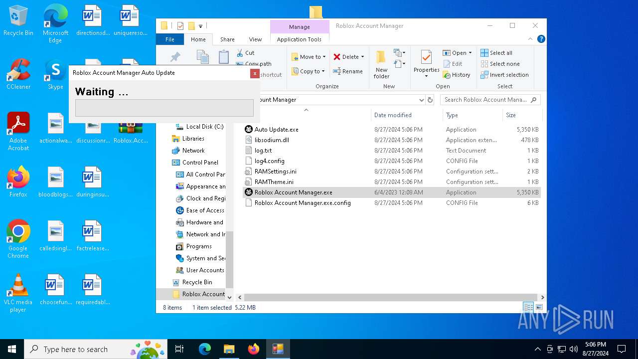Open the Explorer Help question icon
Viewport: 638px width, 359px height.
point(541,39)
